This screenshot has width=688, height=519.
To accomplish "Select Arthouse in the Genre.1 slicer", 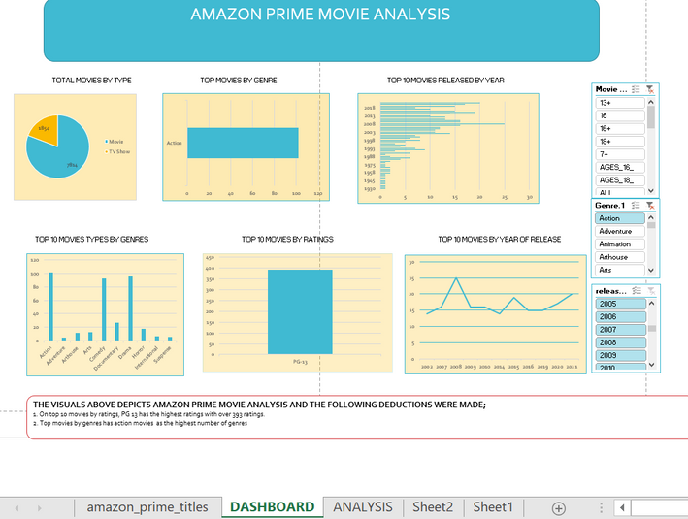I will point(619,257).
